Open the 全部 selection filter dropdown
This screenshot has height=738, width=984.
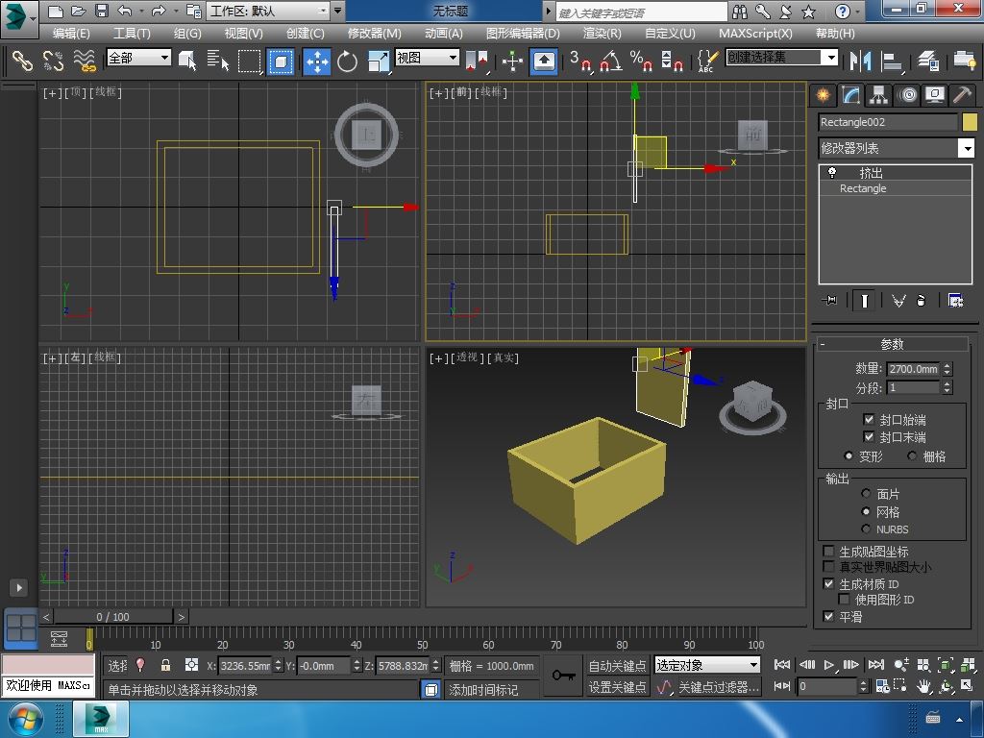point(138,58)
